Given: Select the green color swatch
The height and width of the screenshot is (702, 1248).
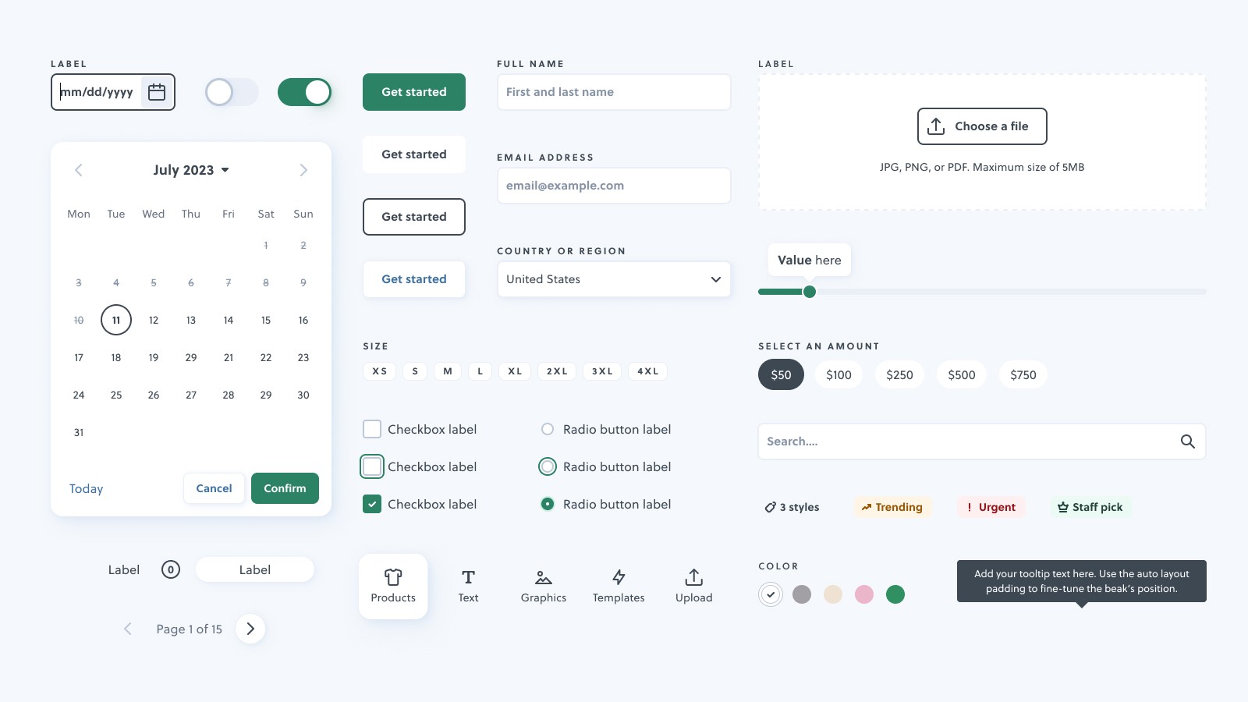Looking at the screenshot, I should click(895, 594).
